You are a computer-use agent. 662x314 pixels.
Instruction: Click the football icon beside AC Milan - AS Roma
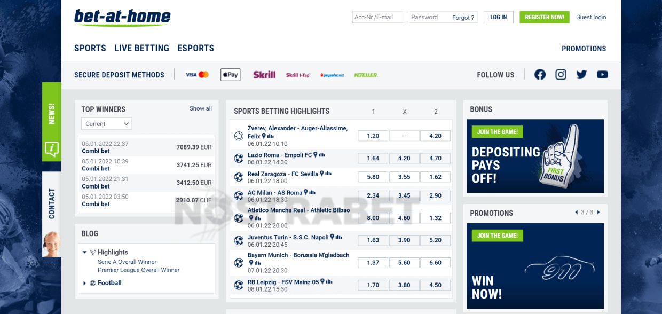[x=239, y=196]
